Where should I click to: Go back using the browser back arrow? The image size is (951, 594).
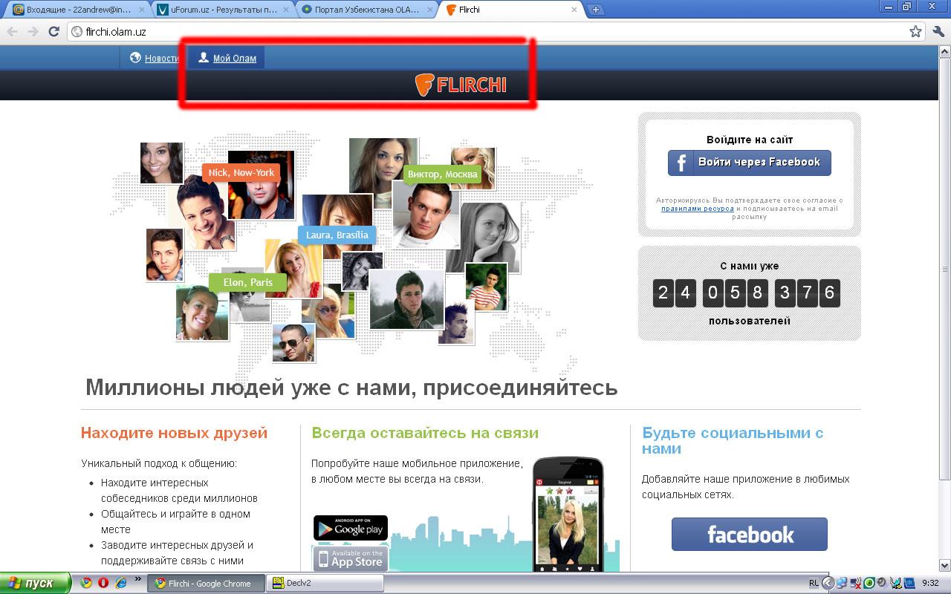(13, 32)
